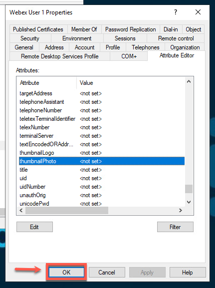
Task: Select the Object tab
Action: click(194, 29)
